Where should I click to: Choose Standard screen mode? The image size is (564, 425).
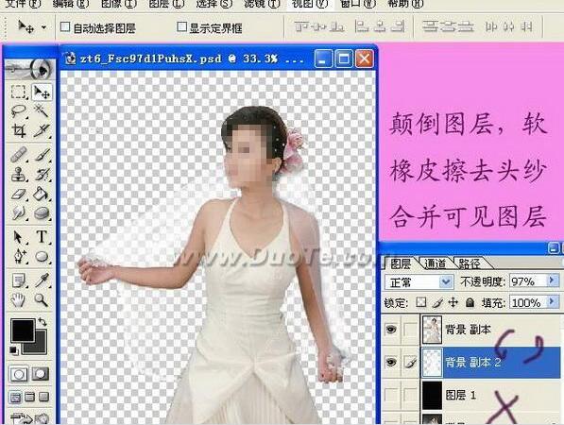click(15, 398)
